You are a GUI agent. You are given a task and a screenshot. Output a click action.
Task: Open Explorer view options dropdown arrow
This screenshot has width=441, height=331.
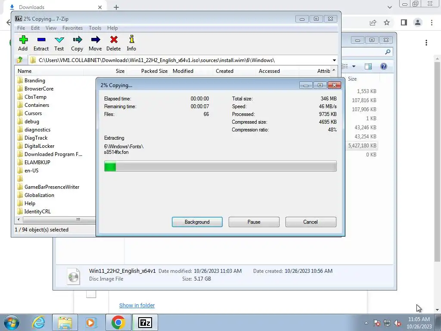354,66
